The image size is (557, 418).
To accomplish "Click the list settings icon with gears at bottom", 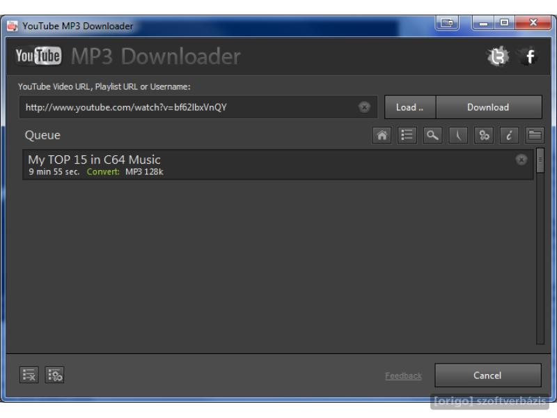I will tap(54, 375).
